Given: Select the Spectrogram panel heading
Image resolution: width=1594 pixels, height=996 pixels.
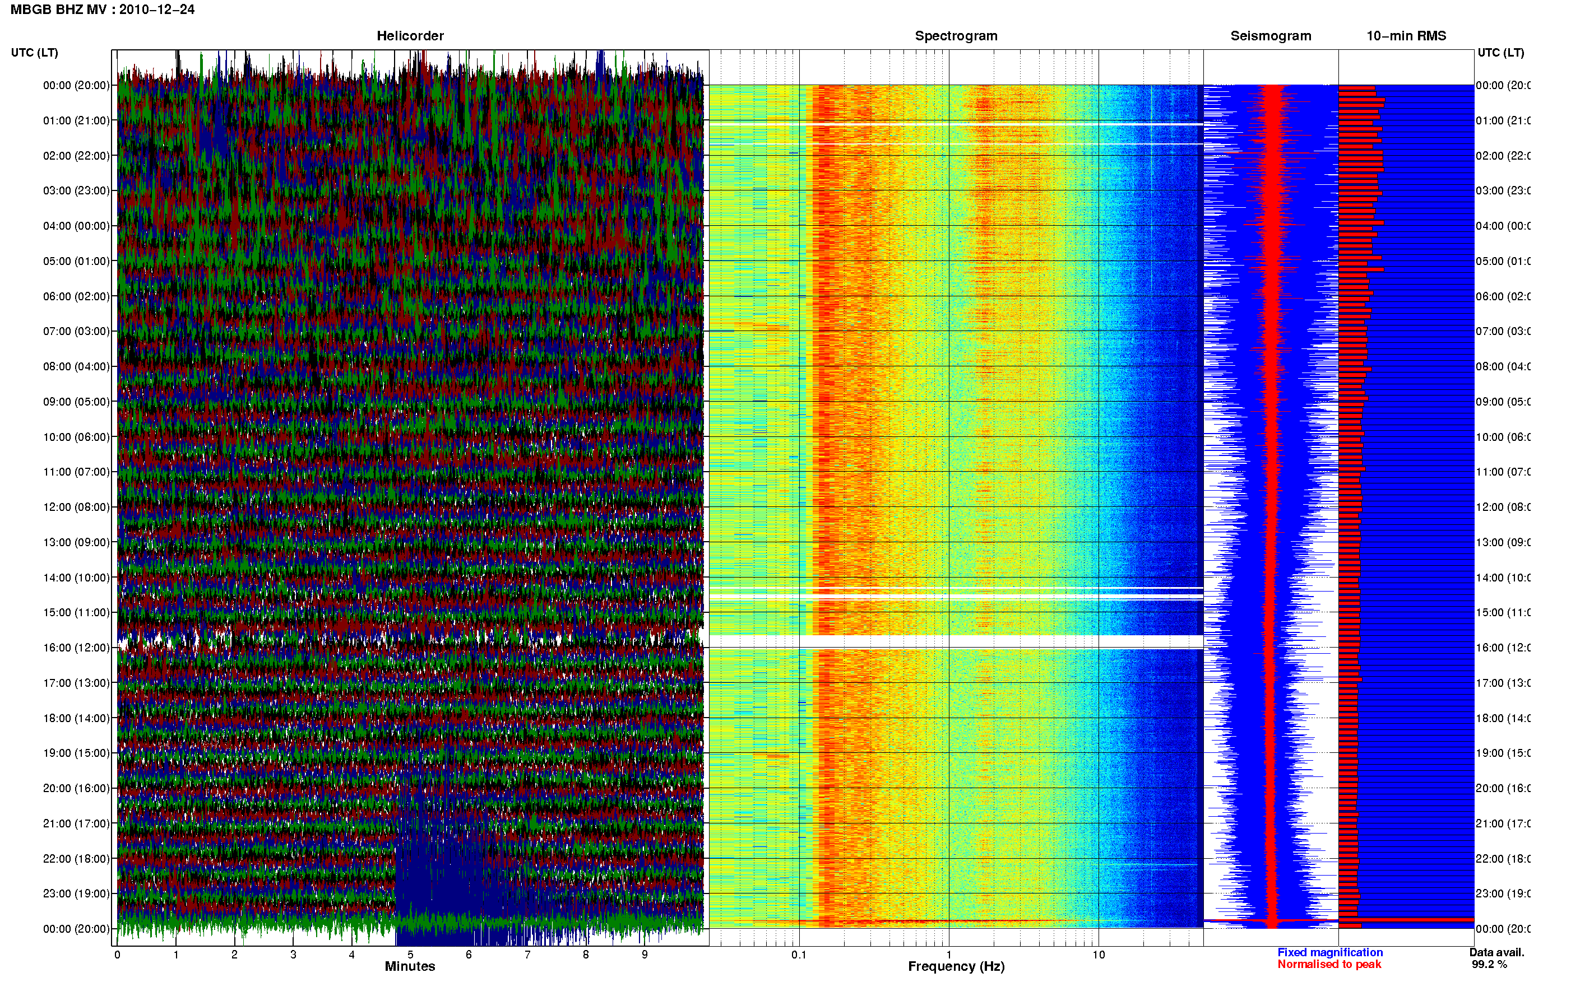Looking at the screenshot, I should [956, 36].
